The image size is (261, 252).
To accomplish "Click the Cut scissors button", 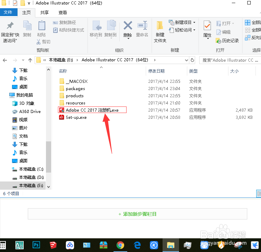I will (x=43, y=41).
